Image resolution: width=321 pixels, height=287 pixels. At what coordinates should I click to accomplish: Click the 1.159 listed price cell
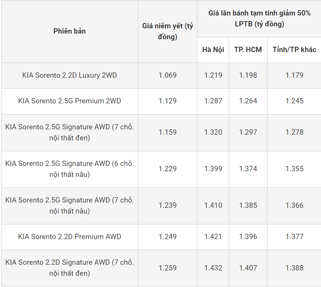coord(167,132)
